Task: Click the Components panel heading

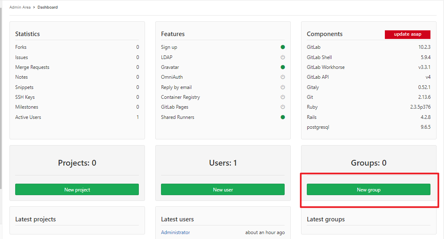Action: (x=324, y=34)
